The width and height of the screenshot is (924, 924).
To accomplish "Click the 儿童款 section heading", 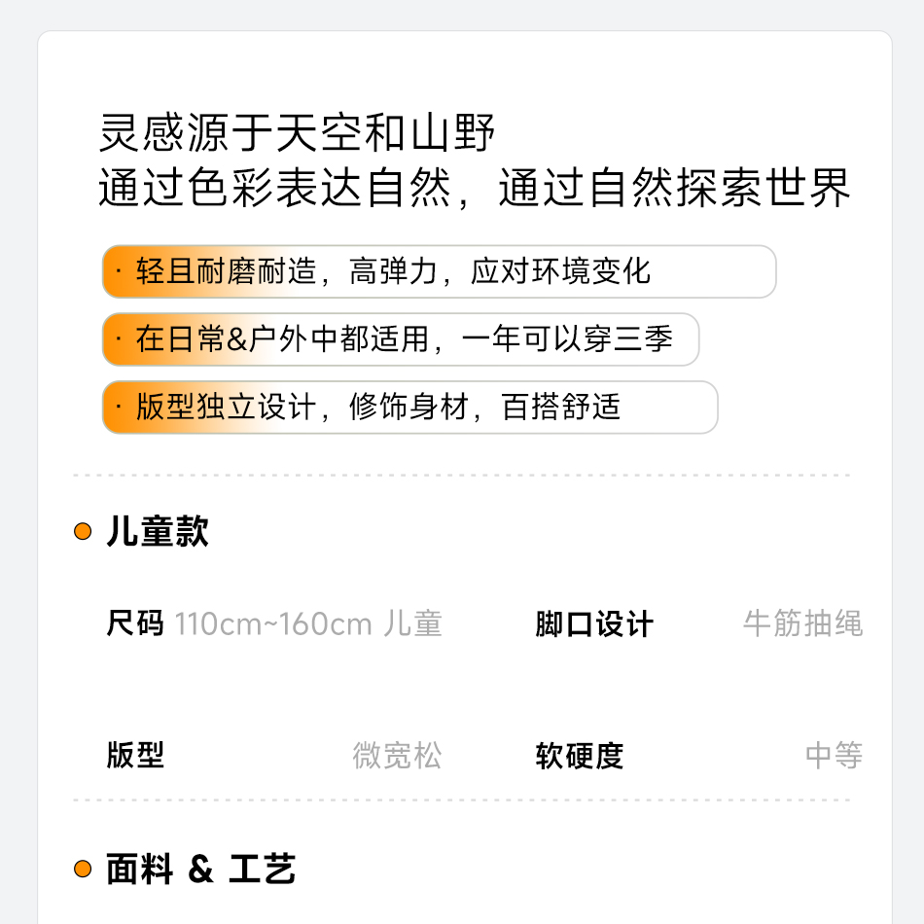I will tap(158, 532).
